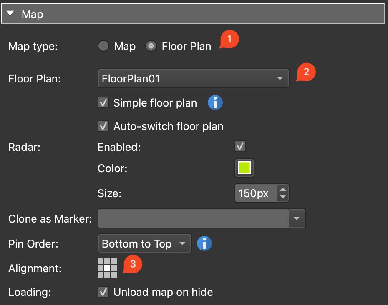Select the Map radio button
Image resolution: width=388 pixels, height=305 pixels.
tap(103, 46)
